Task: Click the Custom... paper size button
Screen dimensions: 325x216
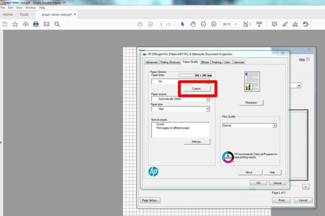Action: pyautogui.click(x=197, y=89)
